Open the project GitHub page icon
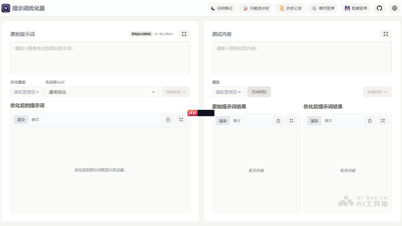The height and width of the screenshot is (226, 402). coord(379,8)
